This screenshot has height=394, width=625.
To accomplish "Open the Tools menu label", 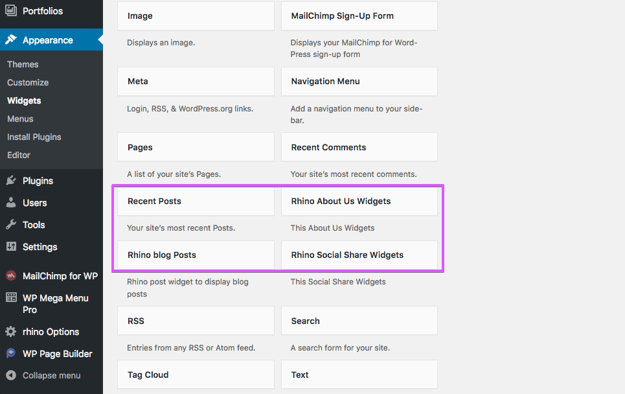I will [x=34, y=224].
